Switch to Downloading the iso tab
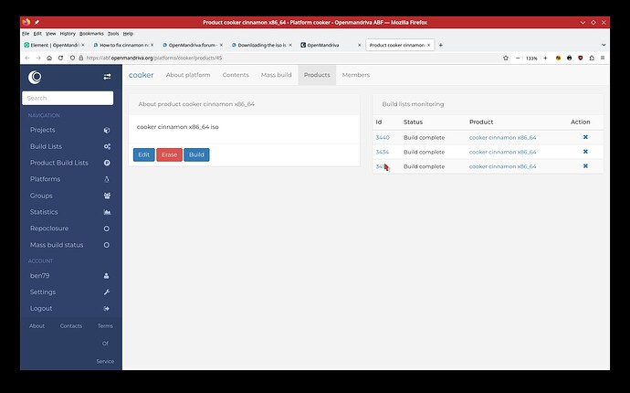 tap(261, 45)
